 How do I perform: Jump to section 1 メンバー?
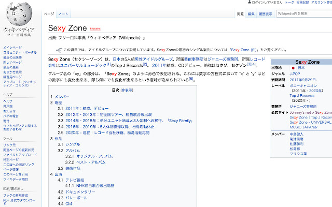point(62,97)
